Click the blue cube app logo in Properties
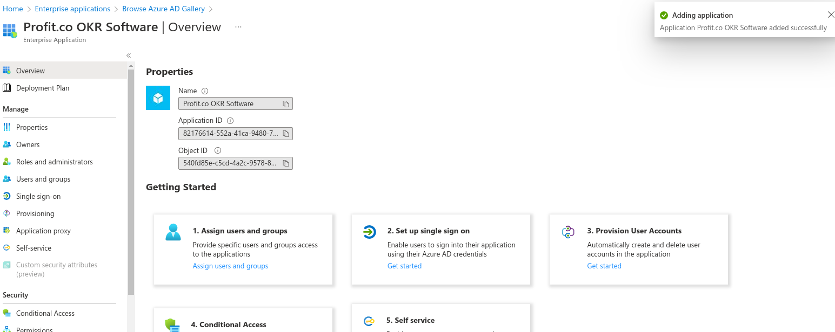835x332 pixels. 158,98
